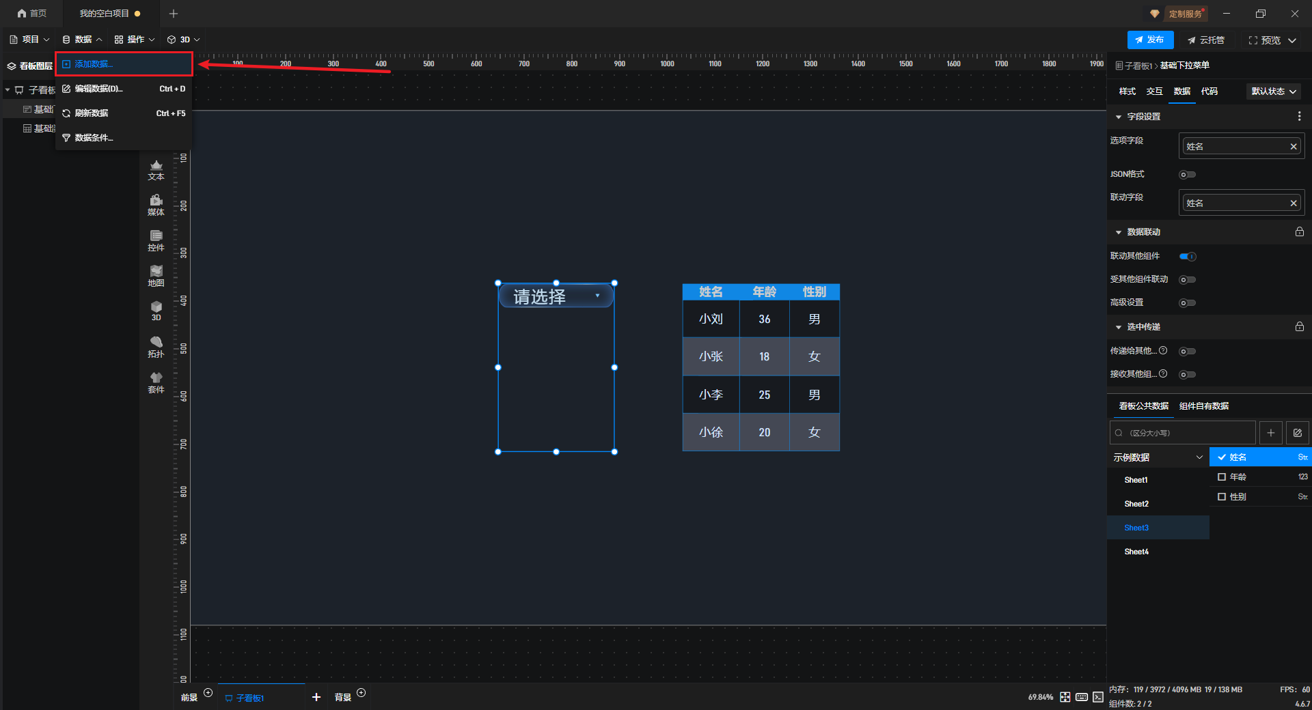Open the 地图 map component icon
The image size is (1312, 710).
point(156,276)
